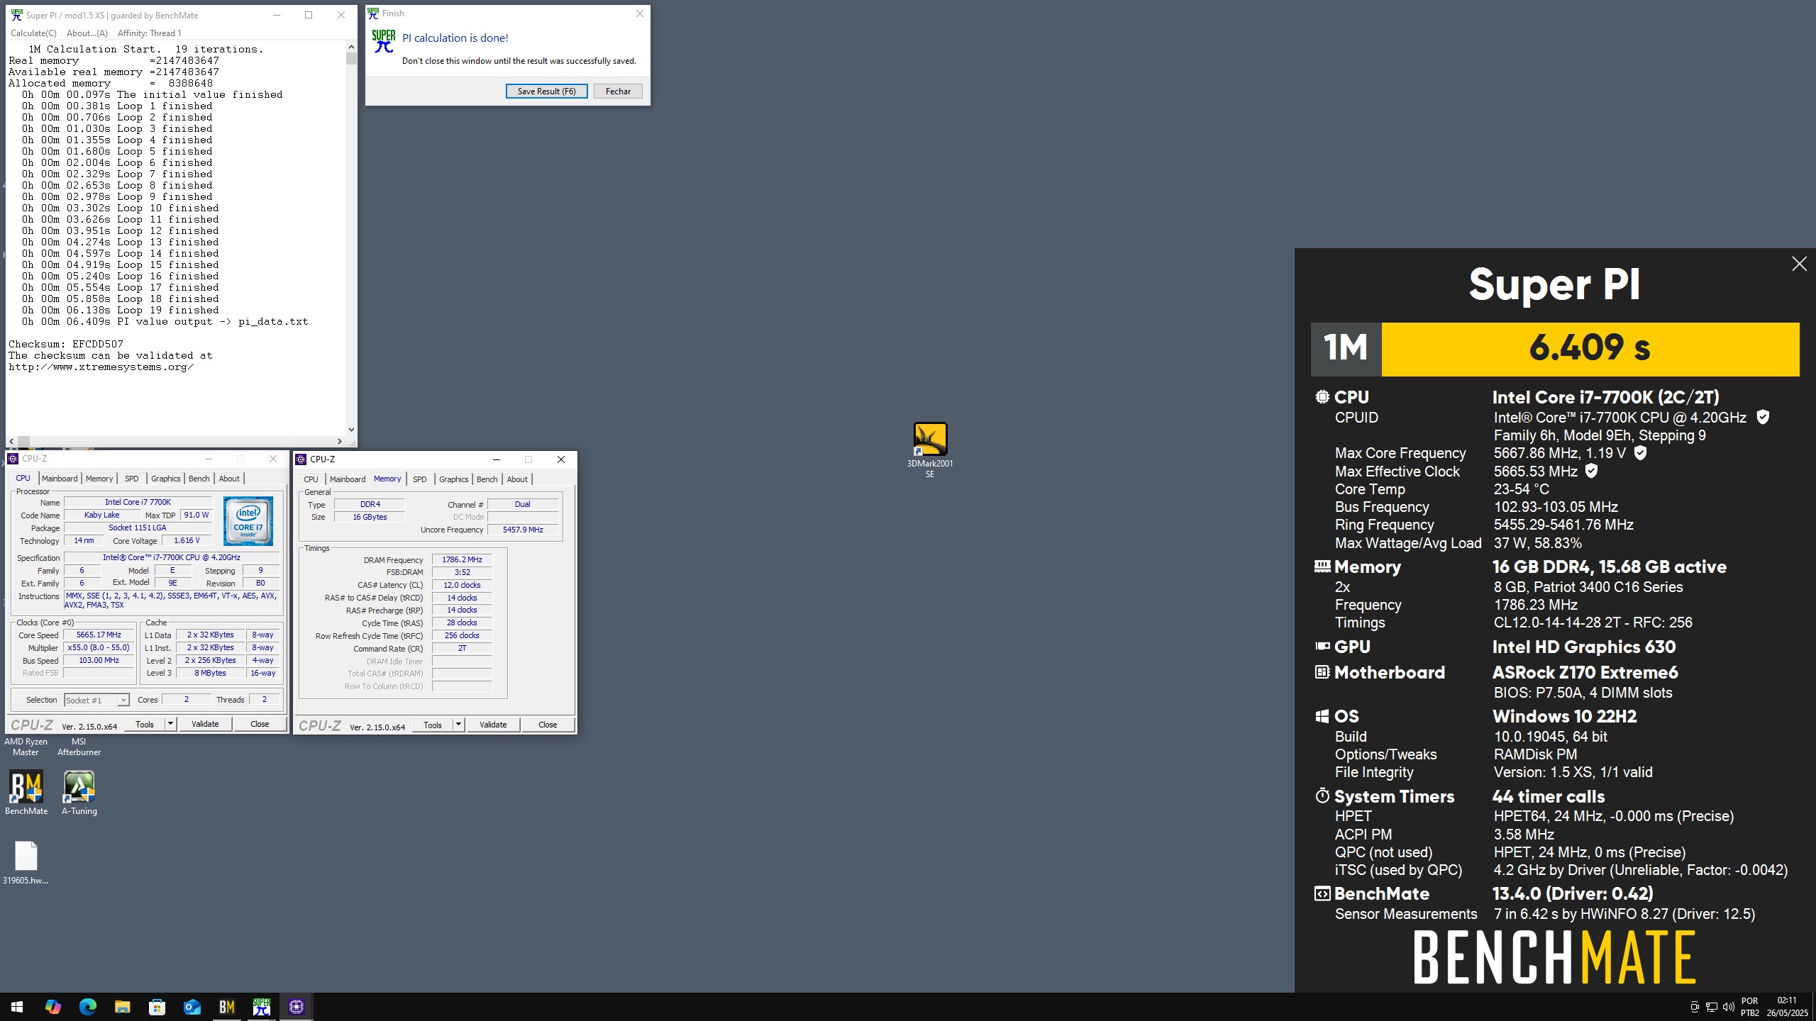Click shield badge beside Max Core Frequency

point(1640,452)
